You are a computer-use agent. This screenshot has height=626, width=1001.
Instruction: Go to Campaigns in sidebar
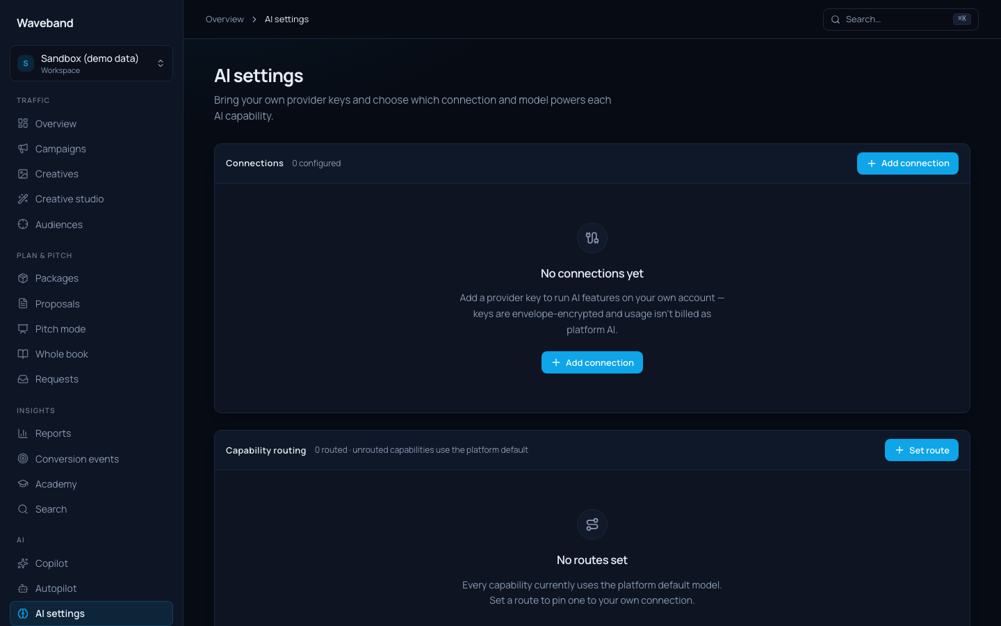click(x=91, y=149)
